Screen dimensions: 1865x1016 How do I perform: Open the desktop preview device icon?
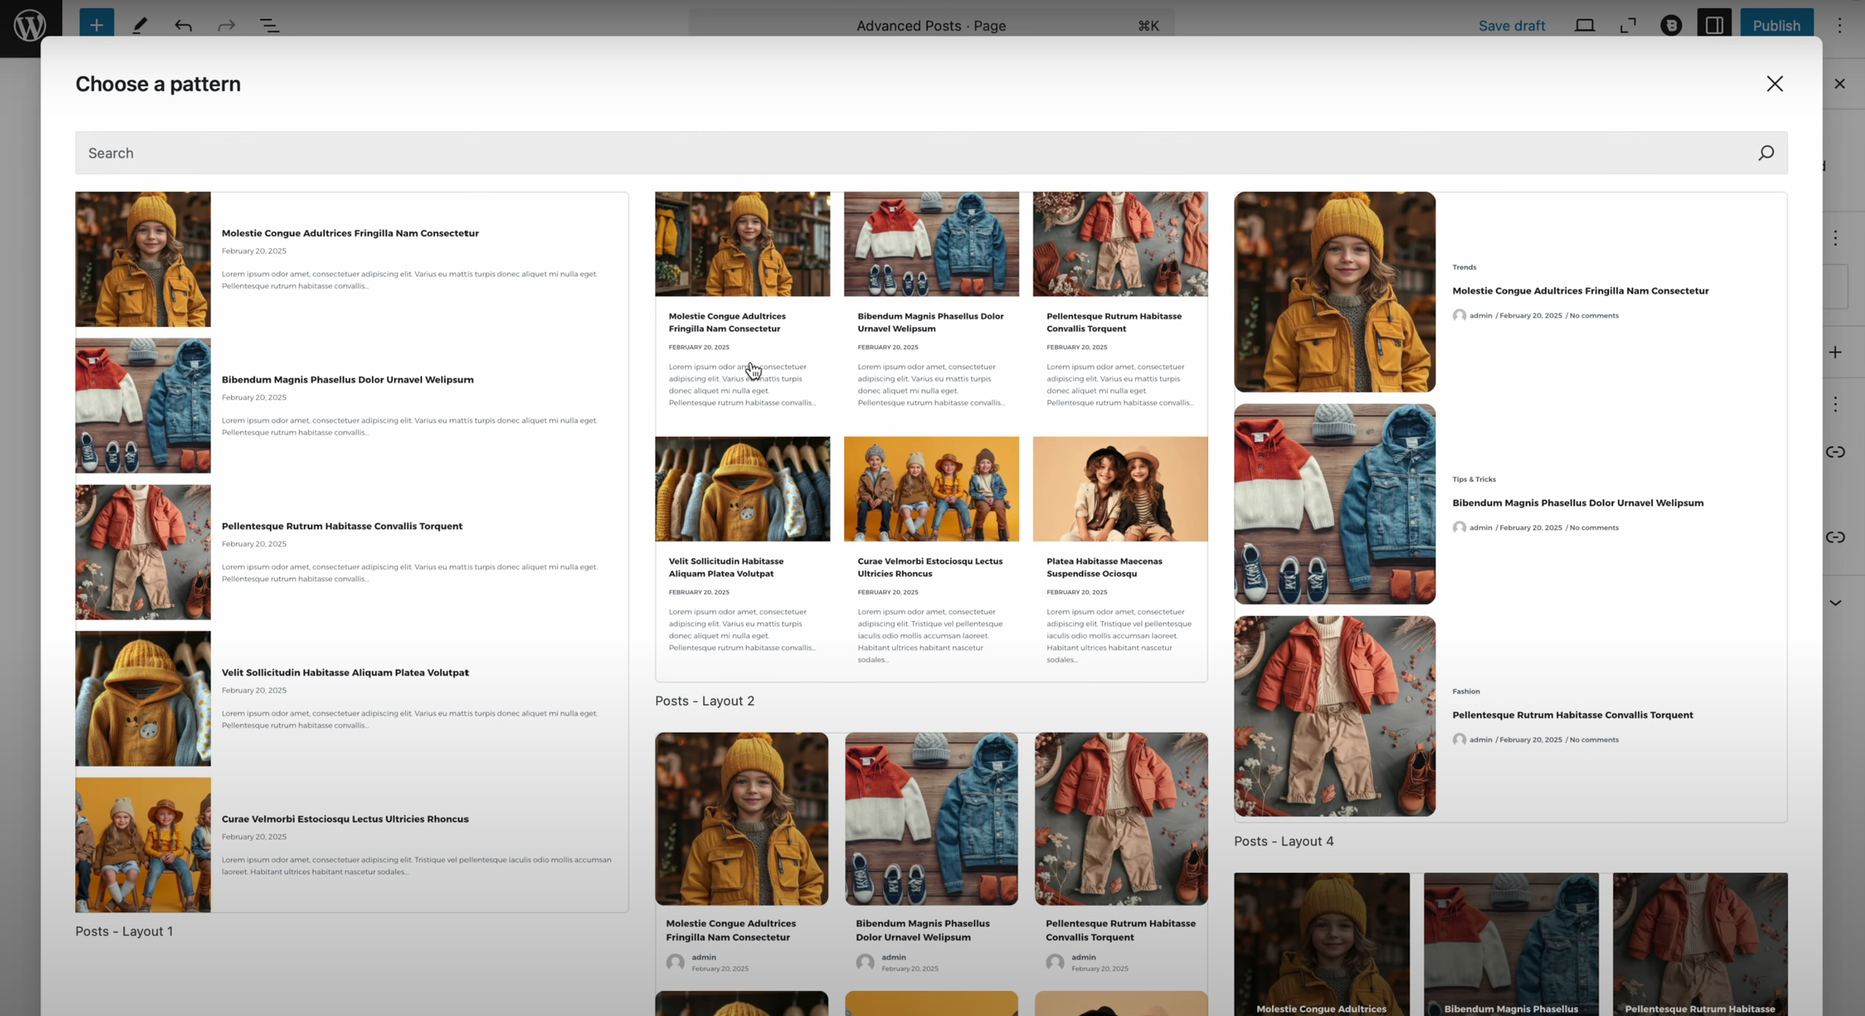coord(1585,25)
